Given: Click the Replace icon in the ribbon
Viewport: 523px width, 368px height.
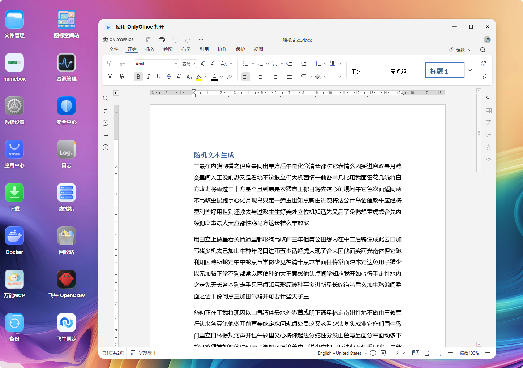Looking at the screenshot, I should [483, 64].
